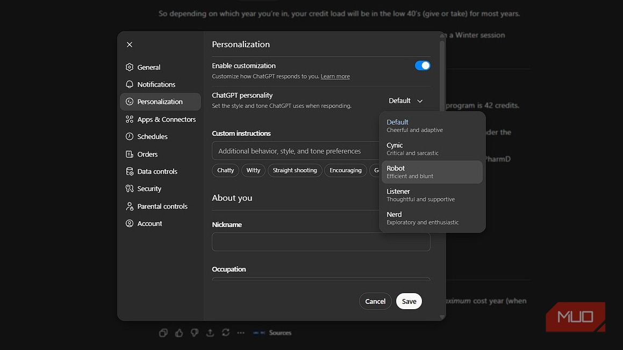Open Apps & Connectors settings icon
This screenshot has height=350, width=623.
point(130,119)
